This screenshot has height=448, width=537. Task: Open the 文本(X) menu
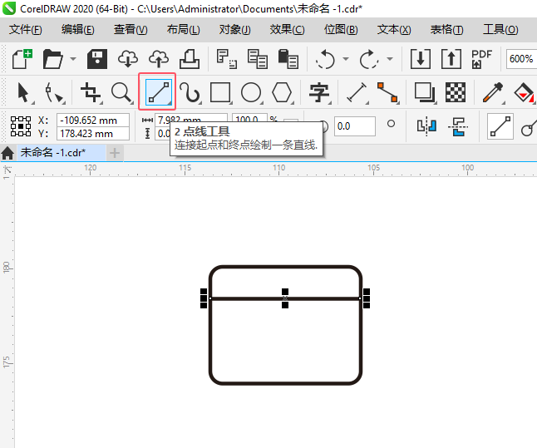point(394,29)
